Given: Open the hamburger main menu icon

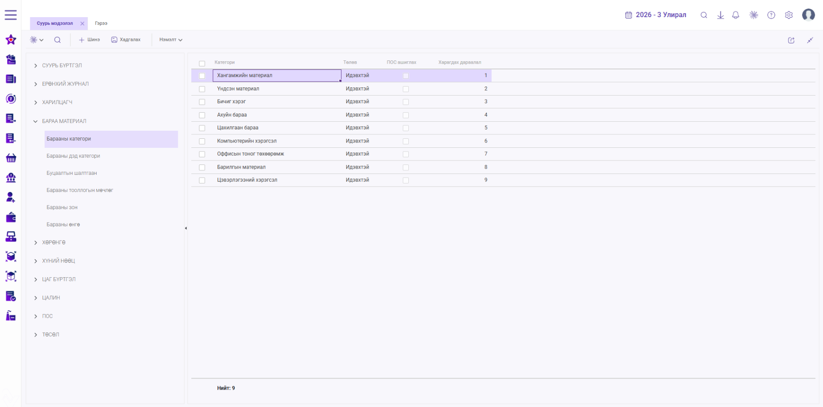Looking at the screenshot, I should pos(11,15).
